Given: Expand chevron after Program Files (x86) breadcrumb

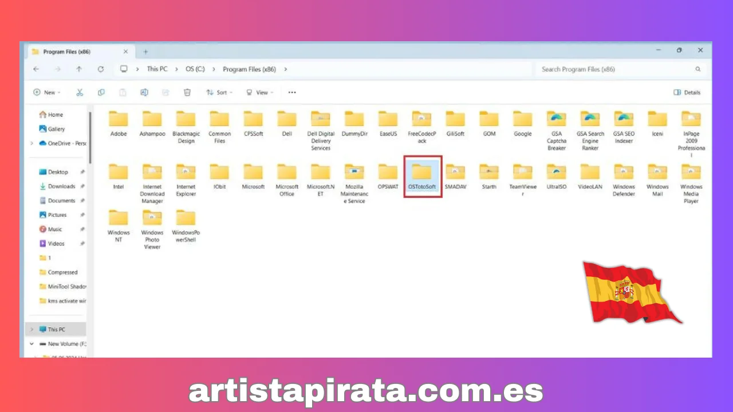Looking at the screenshot, I should click(285, 69).
